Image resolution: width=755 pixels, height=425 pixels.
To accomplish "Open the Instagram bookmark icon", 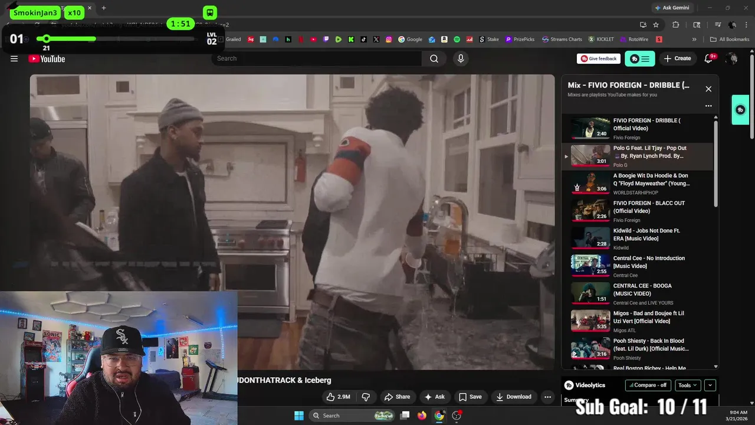I will pos(389,40).
